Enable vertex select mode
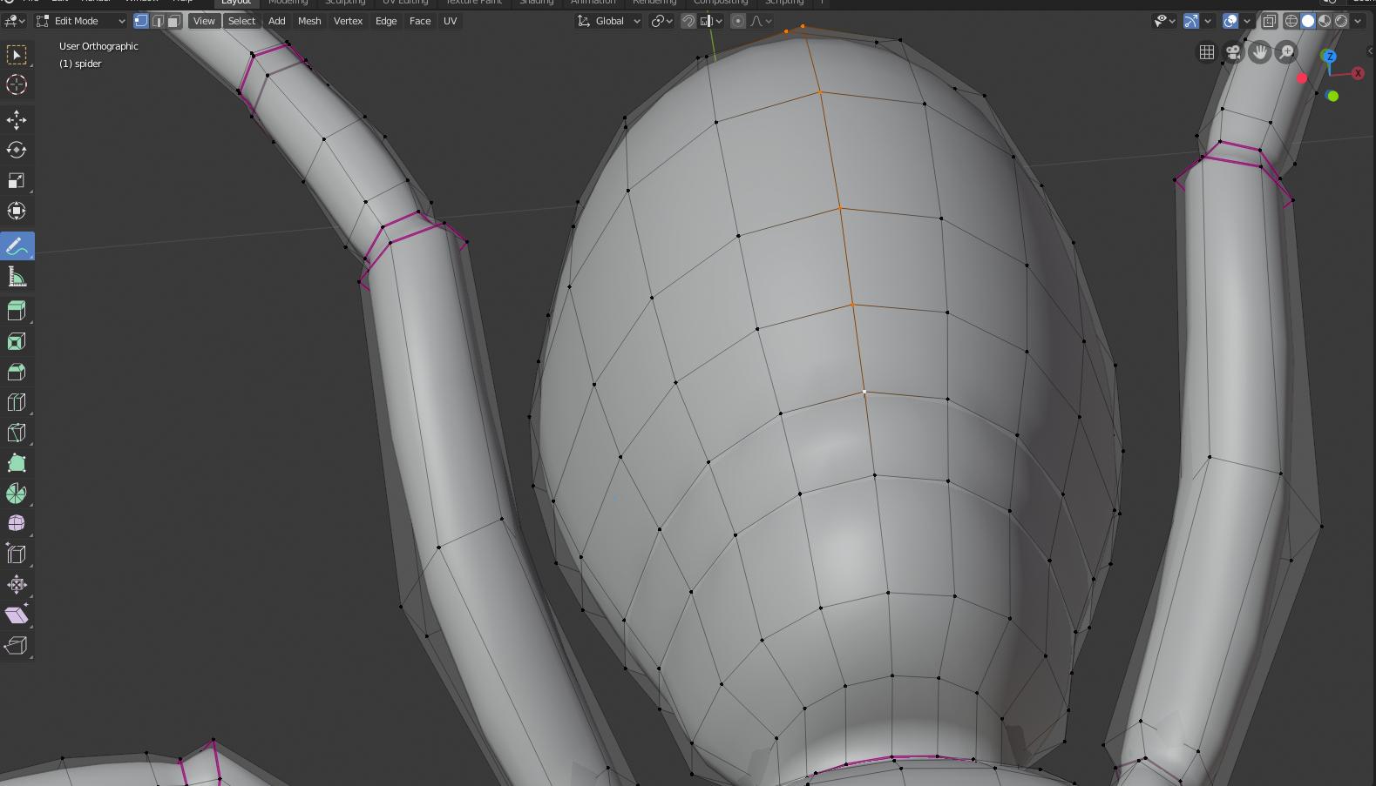 pyautogui.click(x=141, y=21)
